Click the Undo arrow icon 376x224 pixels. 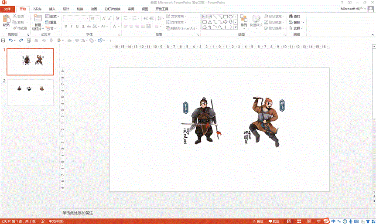[x=10, y=40]
